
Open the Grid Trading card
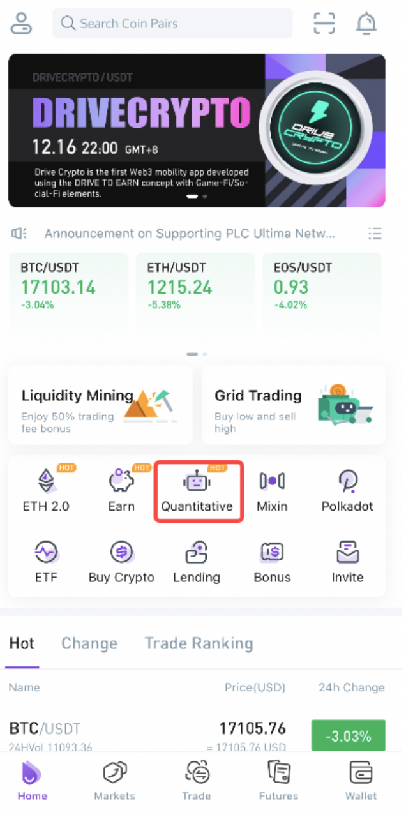[294, 405]
